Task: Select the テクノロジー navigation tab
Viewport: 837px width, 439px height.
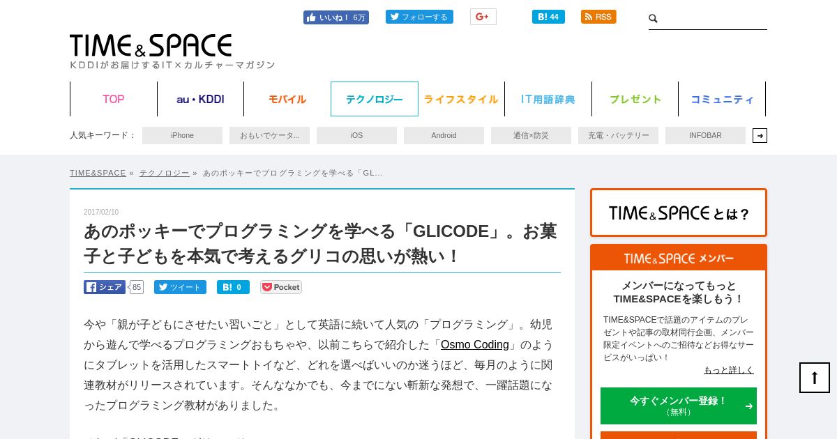Action: (375, 99)
